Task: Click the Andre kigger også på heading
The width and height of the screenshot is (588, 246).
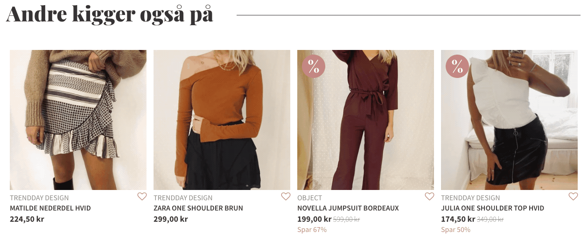Action: pyautogui.click(x=110, y=14)
